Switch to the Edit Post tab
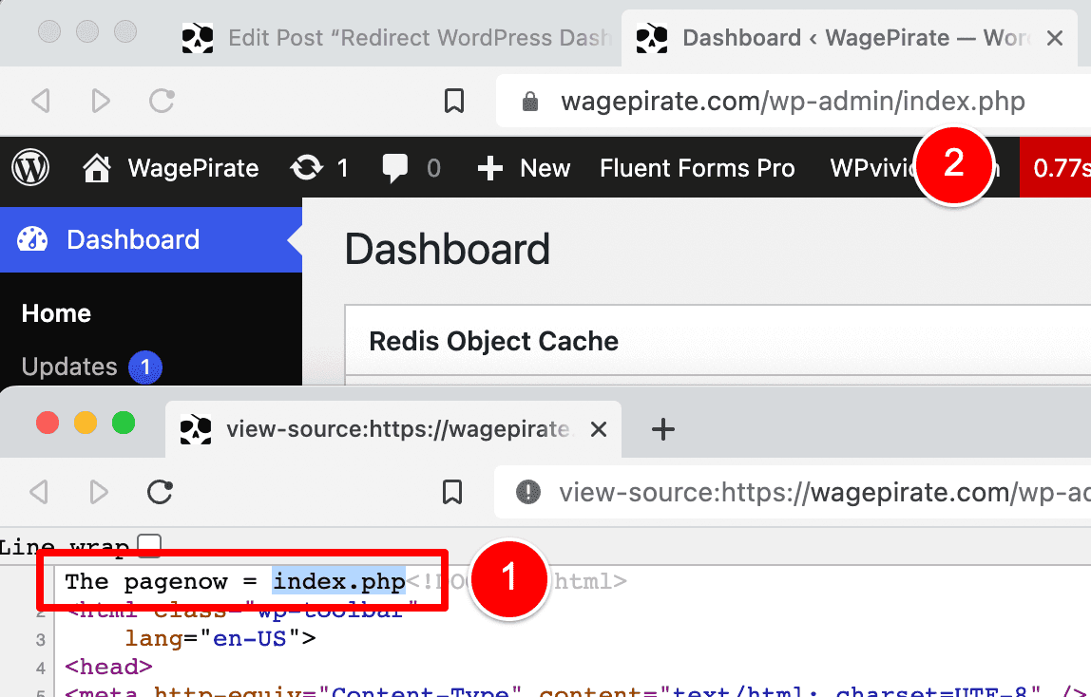 395,38
